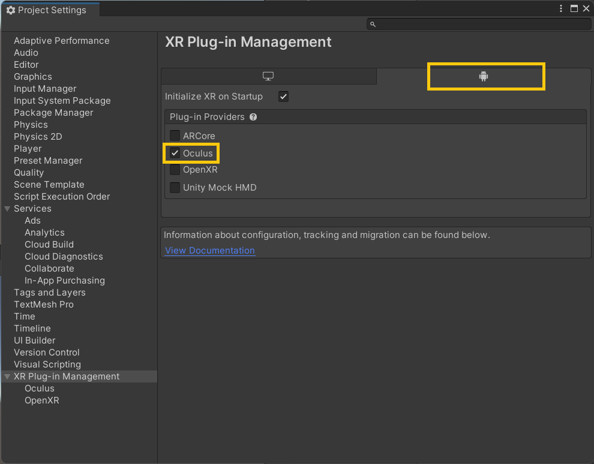Screen dimensions: 594x464
Task: Switch to the desktop standalone platform tab
Action: 268,76
